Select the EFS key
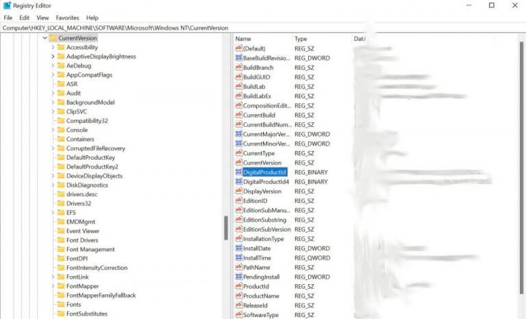Image resolution: width=526 pixels, height=319 pixels. 71,212
